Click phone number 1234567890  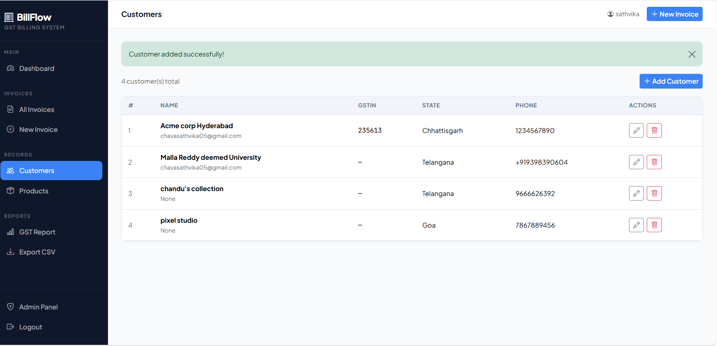click(535, 131)
